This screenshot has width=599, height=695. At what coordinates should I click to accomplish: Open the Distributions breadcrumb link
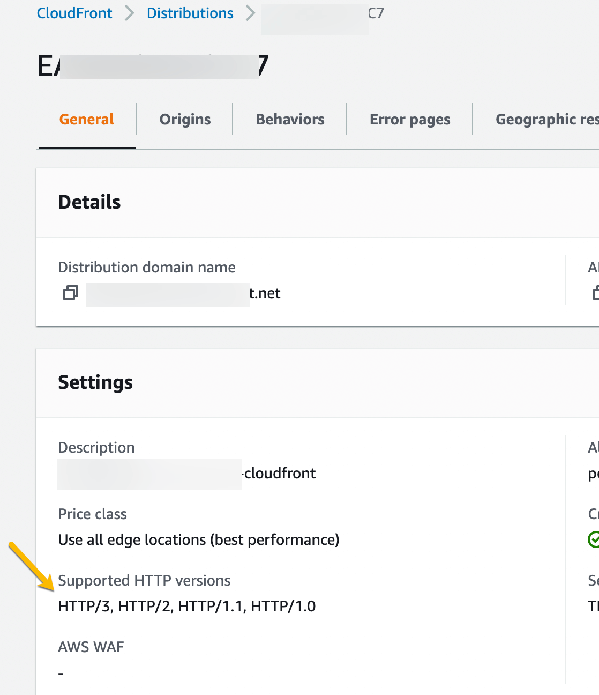tap(190, 13)
